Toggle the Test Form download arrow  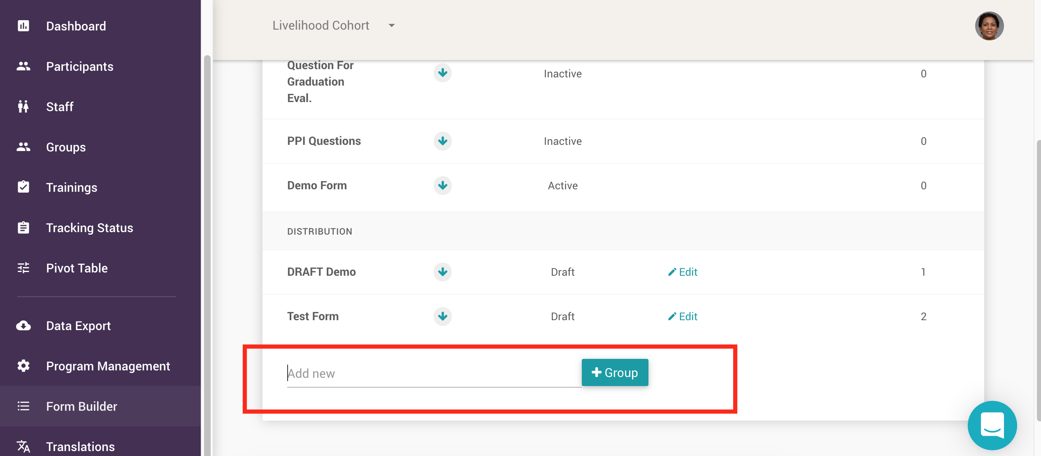pos(442,316)
